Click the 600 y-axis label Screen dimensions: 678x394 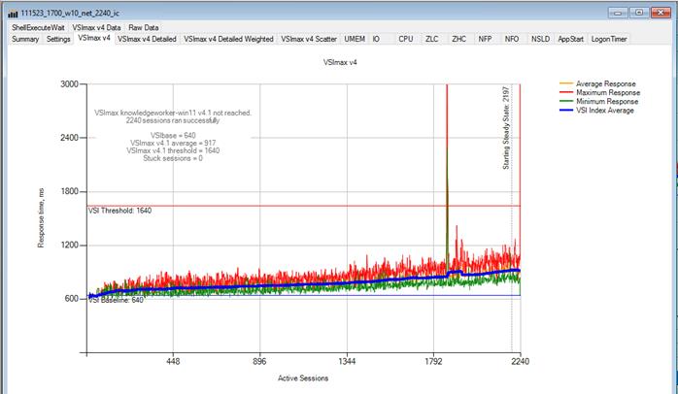click(x=71, y=299)
